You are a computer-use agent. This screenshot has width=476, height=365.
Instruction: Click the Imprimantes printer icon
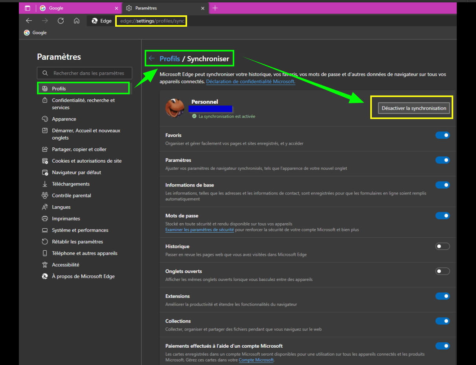pyautogui.click(x=45, y=218)
